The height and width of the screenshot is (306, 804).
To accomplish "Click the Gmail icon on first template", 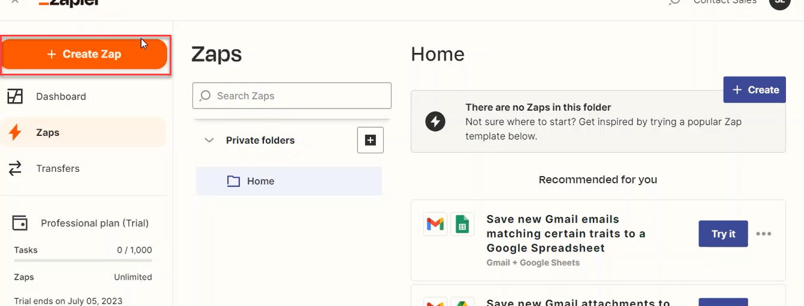I will point(435,225).
